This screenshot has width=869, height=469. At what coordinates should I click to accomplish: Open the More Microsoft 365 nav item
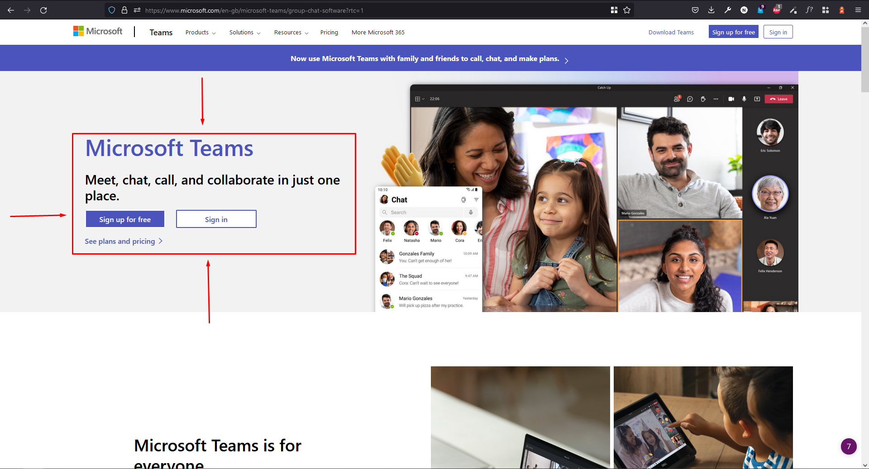pyautogui.click(x=378, y=33)
